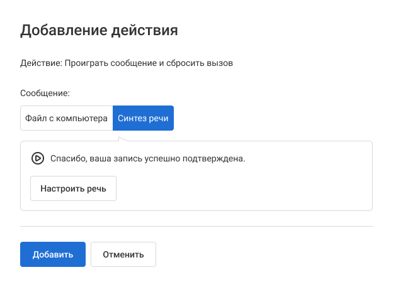The width and height of the screenshot is (393, 287).
Task: Choose computer file upload as message source
Action: 67,118
